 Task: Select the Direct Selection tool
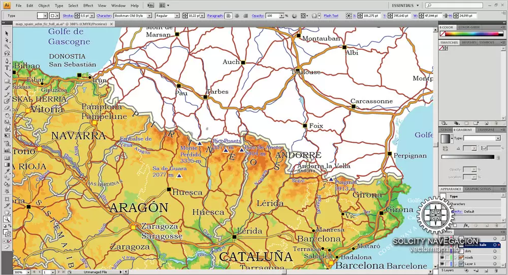pyautogui.click(x=7, y=40)
